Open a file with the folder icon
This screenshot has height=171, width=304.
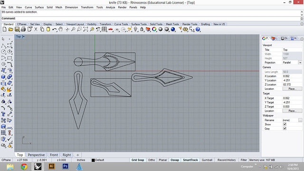click(x=10, y=29)
